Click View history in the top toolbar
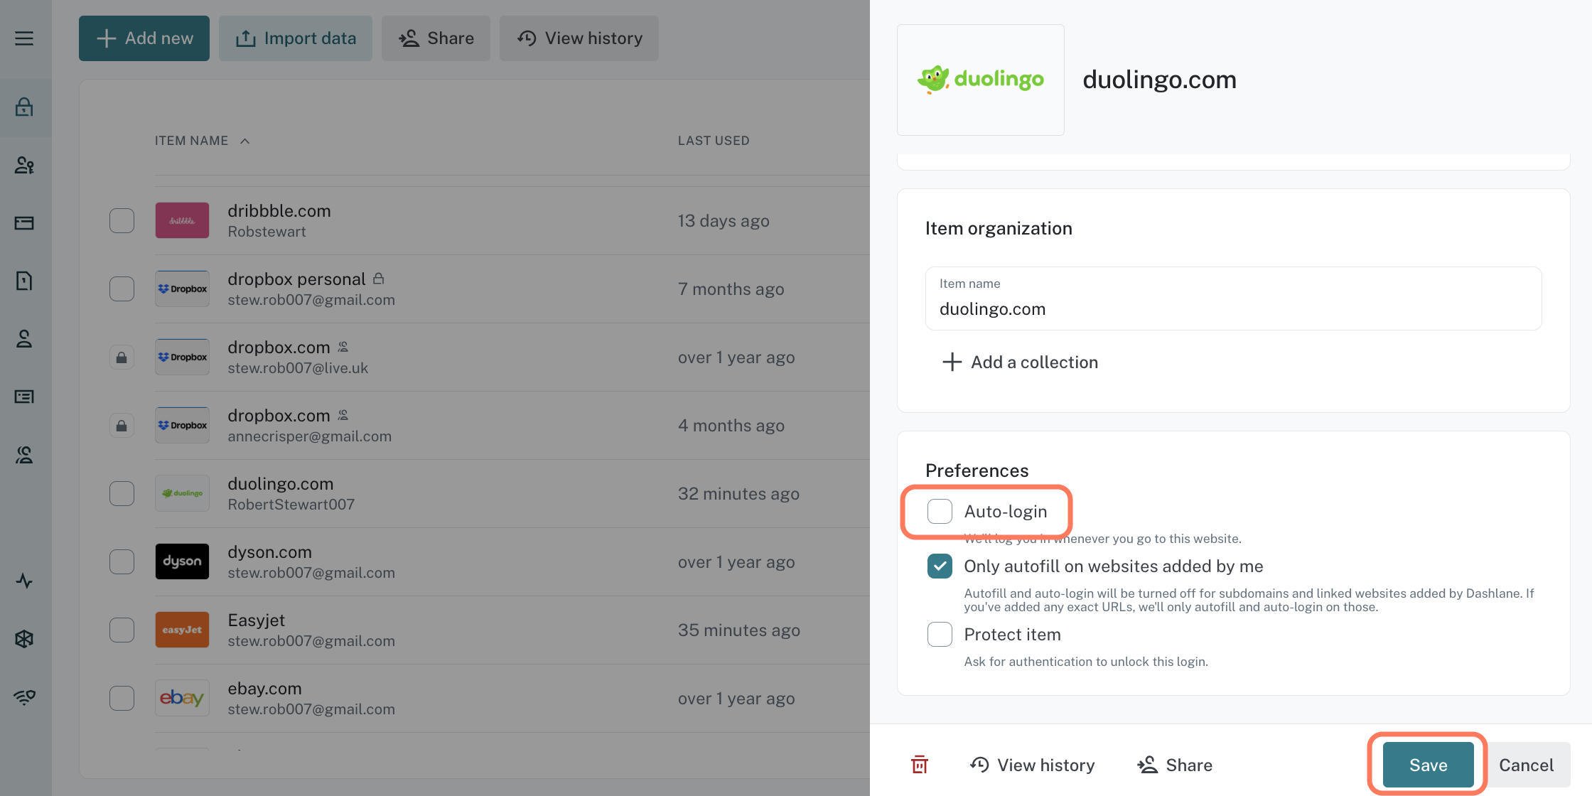The height and width of the screenshot is (796, 1592). pos(579,38)
